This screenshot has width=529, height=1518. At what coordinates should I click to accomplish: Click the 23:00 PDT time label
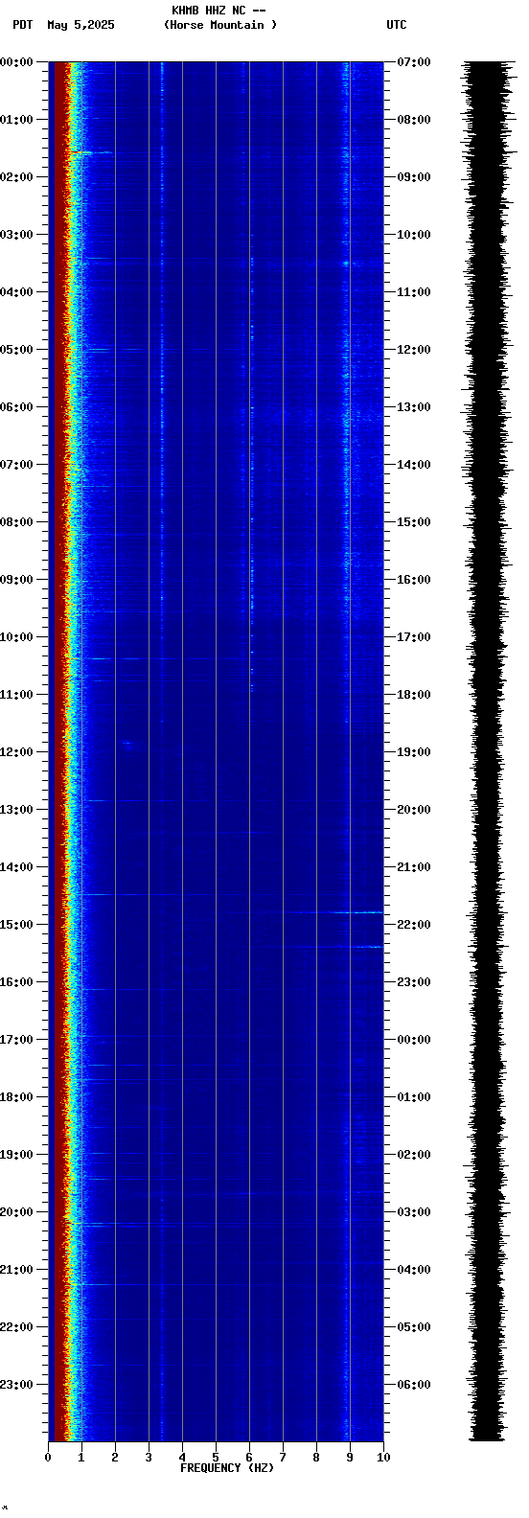[16, 1385]
